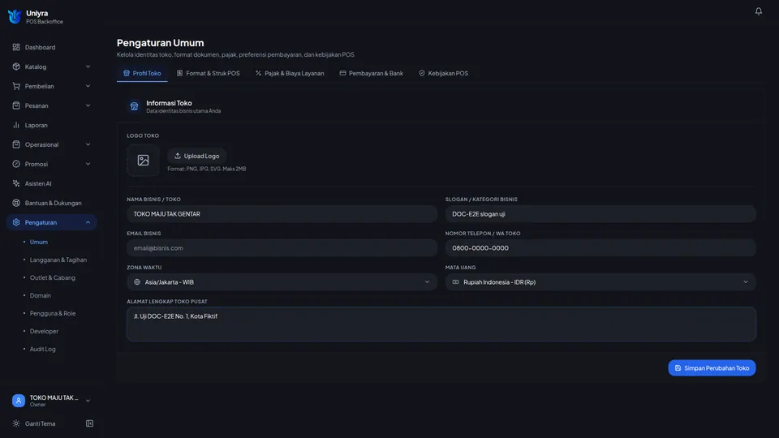Click the Laporan chart icon
Viewport: 779px width, 438px height.
[16, 125]
